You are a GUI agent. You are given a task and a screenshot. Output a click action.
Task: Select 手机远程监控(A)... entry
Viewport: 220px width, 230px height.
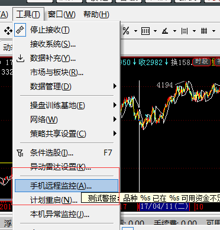pos(66,186)
